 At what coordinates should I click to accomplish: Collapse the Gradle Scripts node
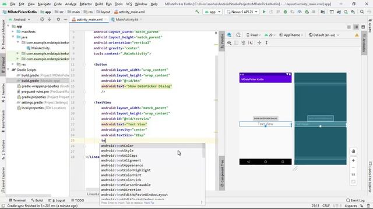[8, 70]
